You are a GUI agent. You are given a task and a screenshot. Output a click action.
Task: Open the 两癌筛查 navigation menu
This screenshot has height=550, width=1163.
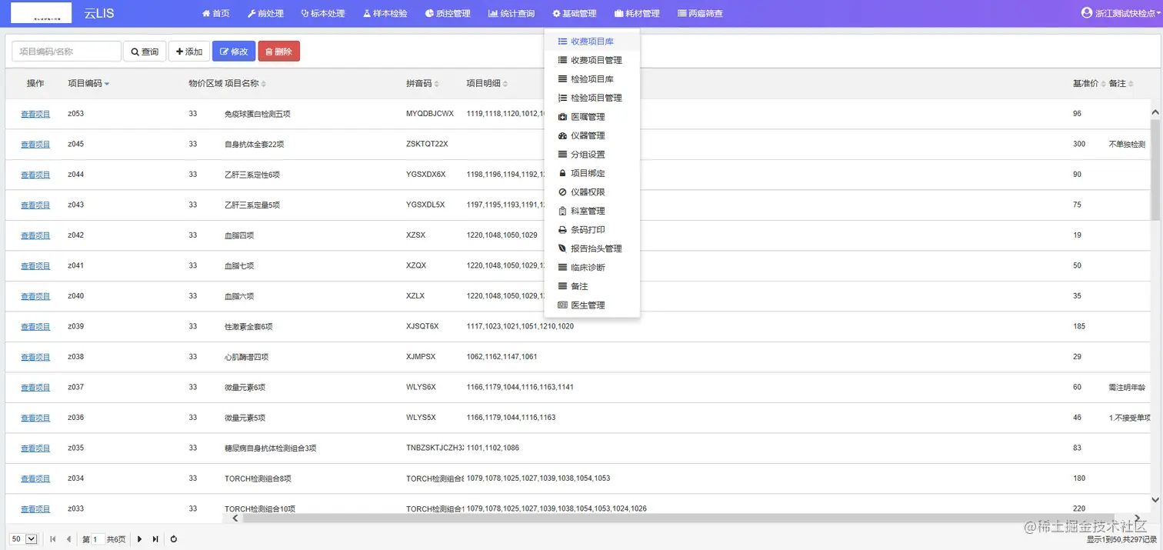click(x=700, y=13)
